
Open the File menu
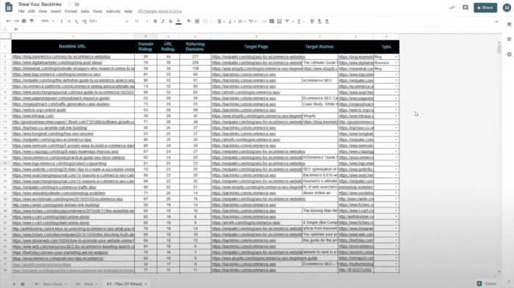click(x=21, y=11)
